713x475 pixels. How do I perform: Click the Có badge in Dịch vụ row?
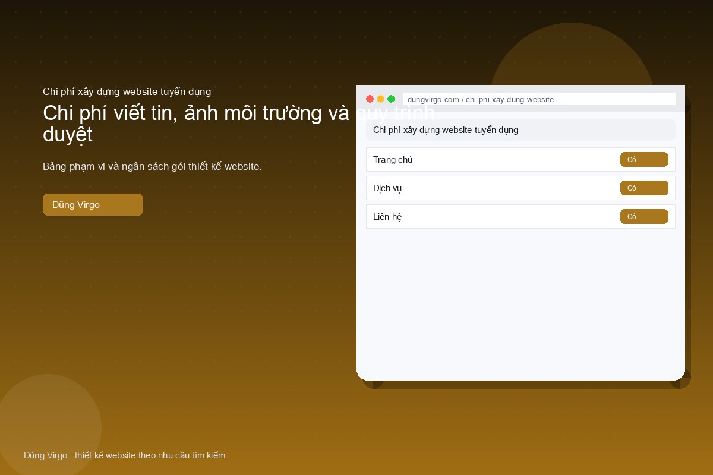644,188
